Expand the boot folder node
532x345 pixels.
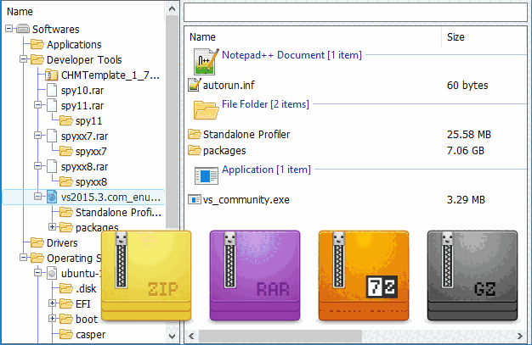[52, 318]
